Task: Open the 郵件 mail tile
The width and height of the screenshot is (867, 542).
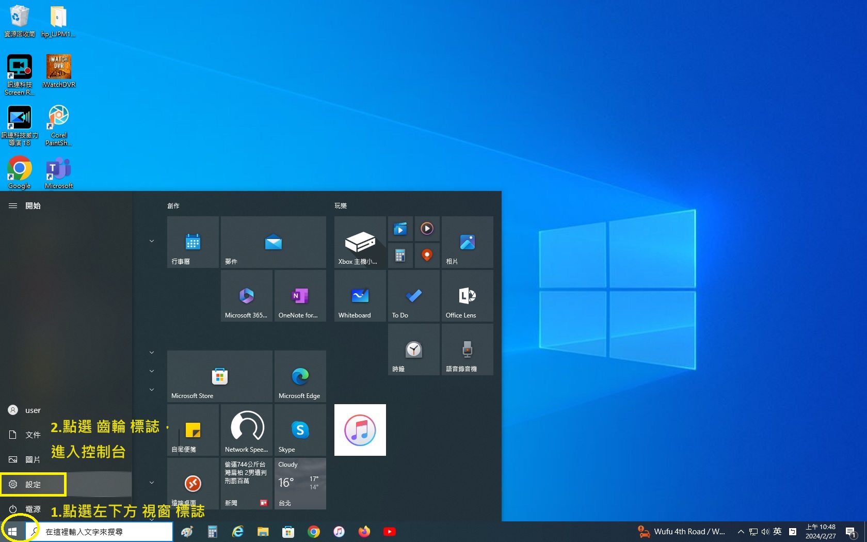Action: 274,242
